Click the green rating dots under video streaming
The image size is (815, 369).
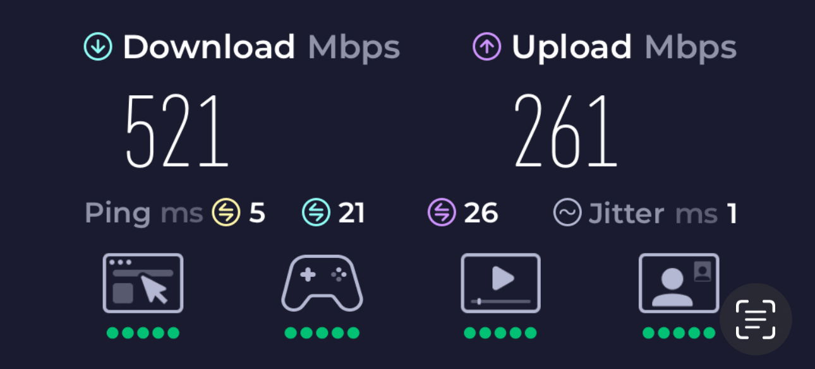pyautogui.click(x=500, y=333)
